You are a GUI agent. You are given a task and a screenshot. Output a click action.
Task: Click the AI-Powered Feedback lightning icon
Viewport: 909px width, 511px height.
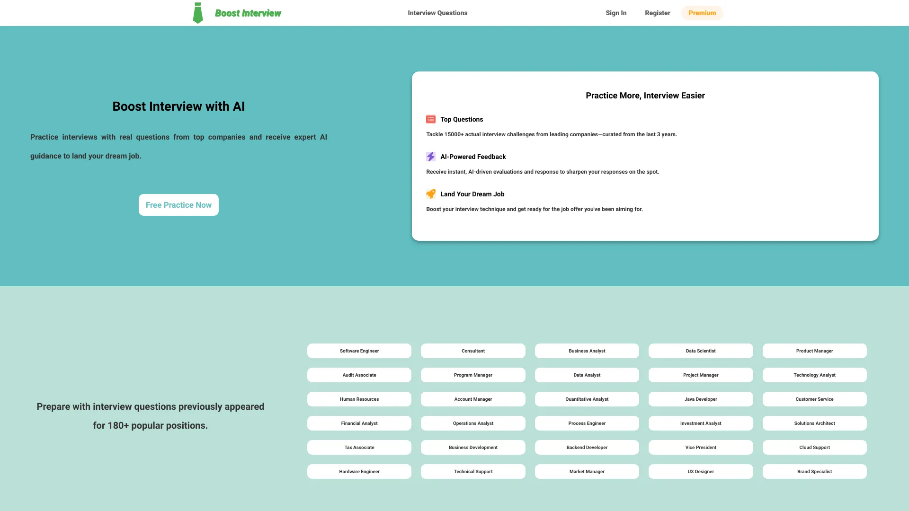point(430,157)
